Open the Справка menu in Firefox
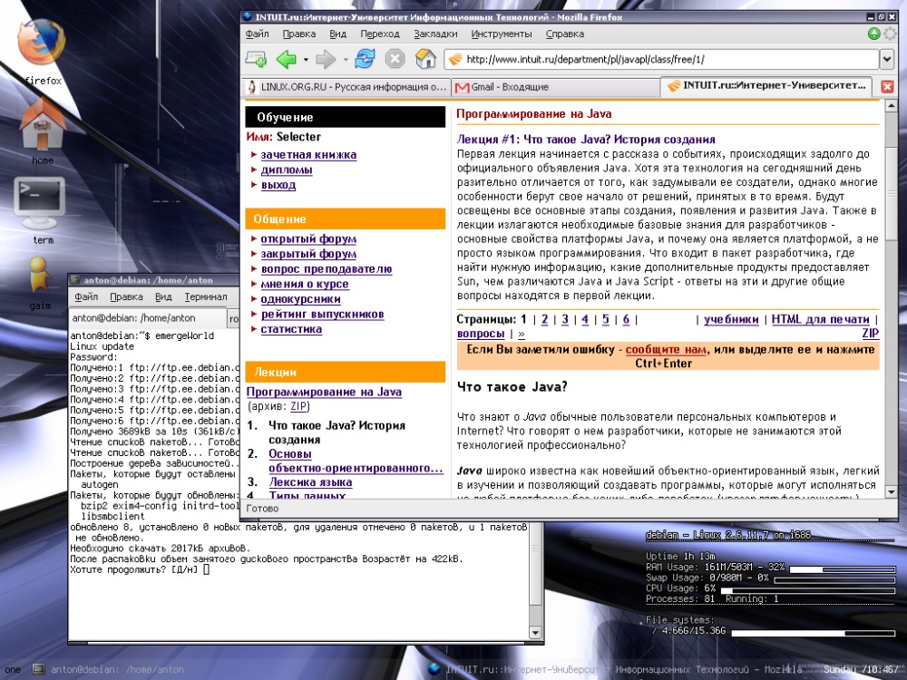Image resolution: width=907 pixels, height=680 pixels. click(564, 34)
